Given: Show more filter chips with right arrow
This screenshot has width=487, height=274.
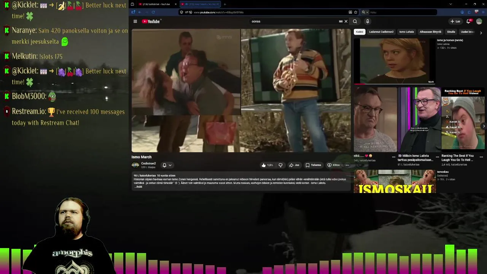Looking at the screenshot, I should tap(481, 33).
